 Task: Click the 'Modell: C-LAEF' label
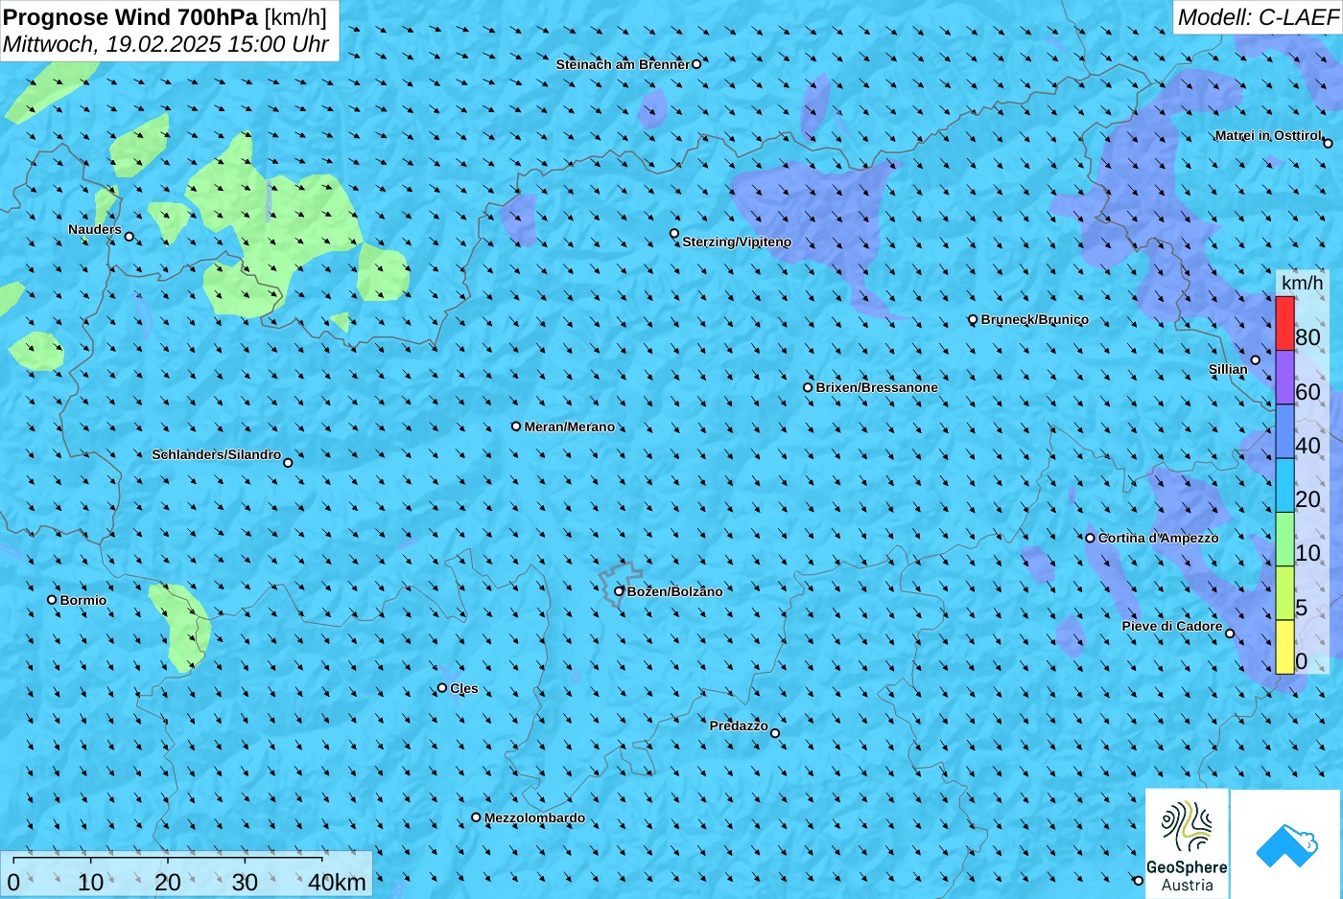(x=1257, y=17)
